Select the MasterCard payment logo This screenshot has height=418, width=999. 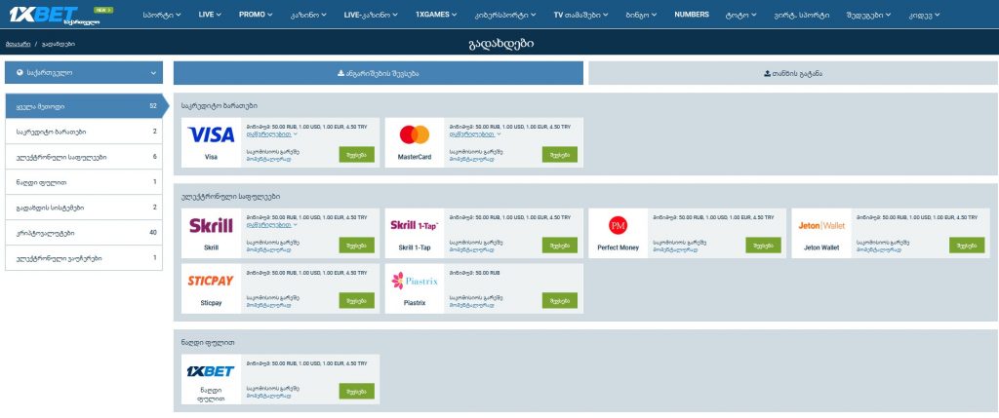point(415,135)
